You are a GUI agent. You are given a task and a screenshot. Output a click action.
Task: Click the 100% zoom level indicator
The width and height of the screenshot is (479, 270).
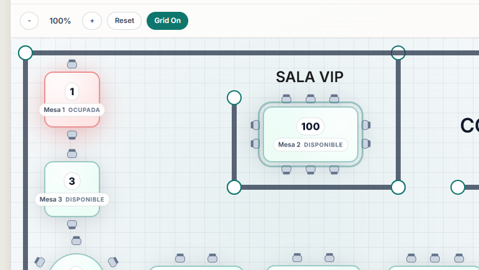[x=60, y=21]
